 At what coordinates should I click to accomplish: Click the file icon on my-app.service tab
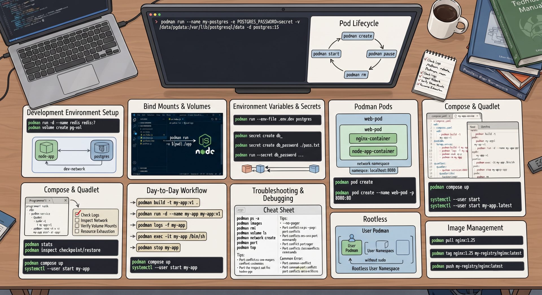[456, 116]
